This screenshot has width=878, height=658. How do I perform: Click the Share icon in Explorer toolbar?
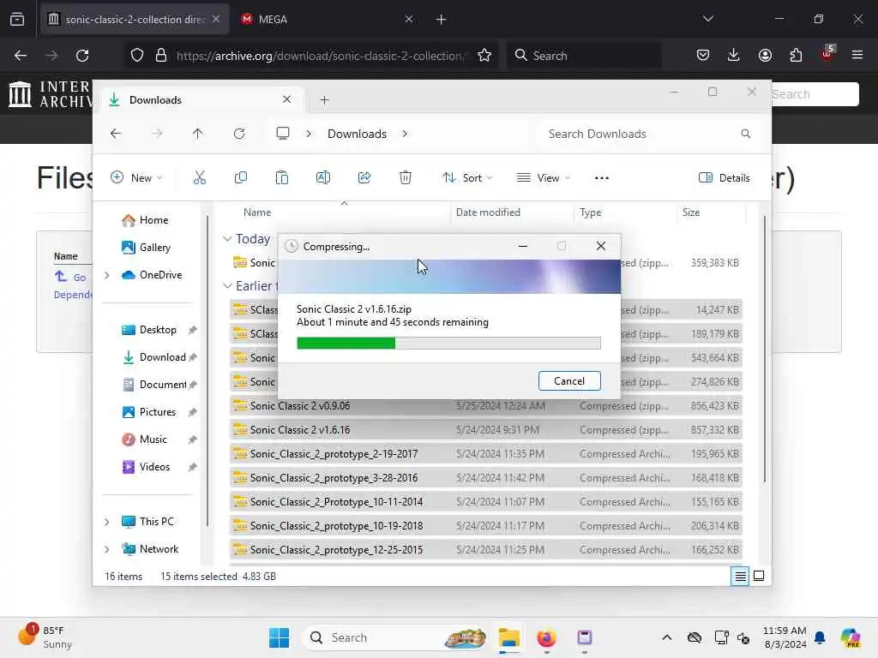(x=364, y=178)
